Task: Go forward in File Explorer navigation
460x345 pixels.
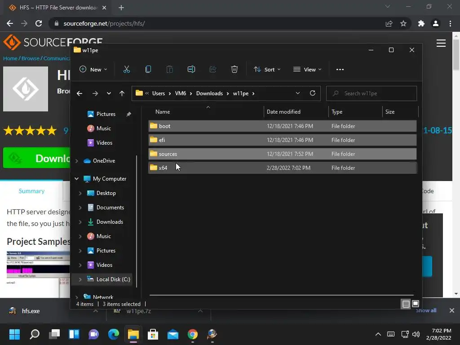Action: pyautogui.click(x=95, y=93)
